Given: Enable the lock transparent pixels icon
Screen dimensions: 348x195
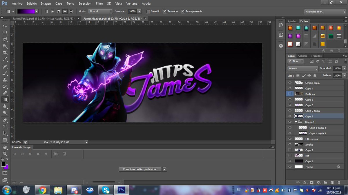Looking at the screenshot, I should (x=298, y=75).
